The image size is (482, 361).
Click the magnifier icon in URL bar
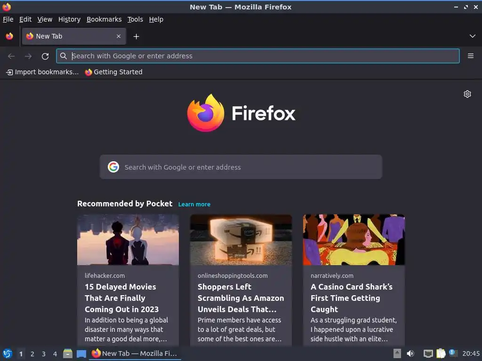click(x=64, y=56)
